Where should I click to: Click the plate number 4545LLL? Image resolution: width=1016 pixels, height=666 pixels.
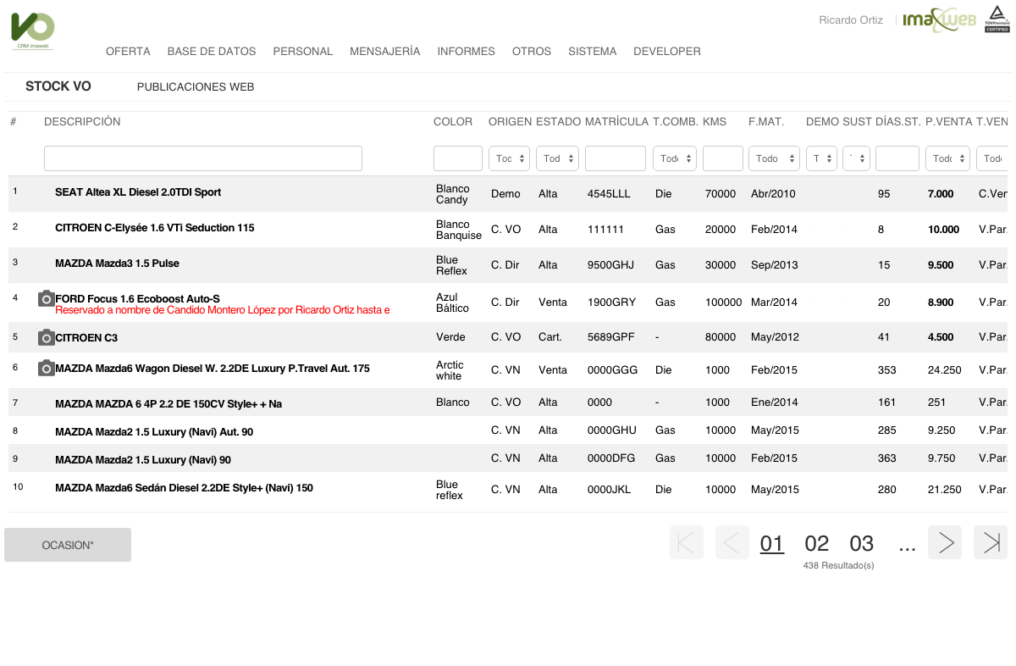point(610,194)
